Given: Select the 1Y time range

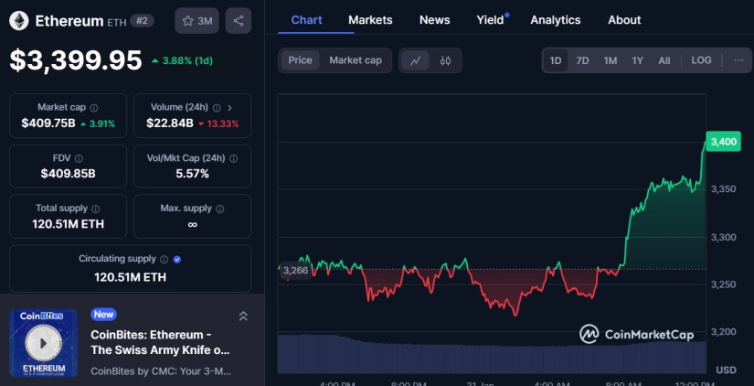Looking at the screenshot, I should (637, 60).
